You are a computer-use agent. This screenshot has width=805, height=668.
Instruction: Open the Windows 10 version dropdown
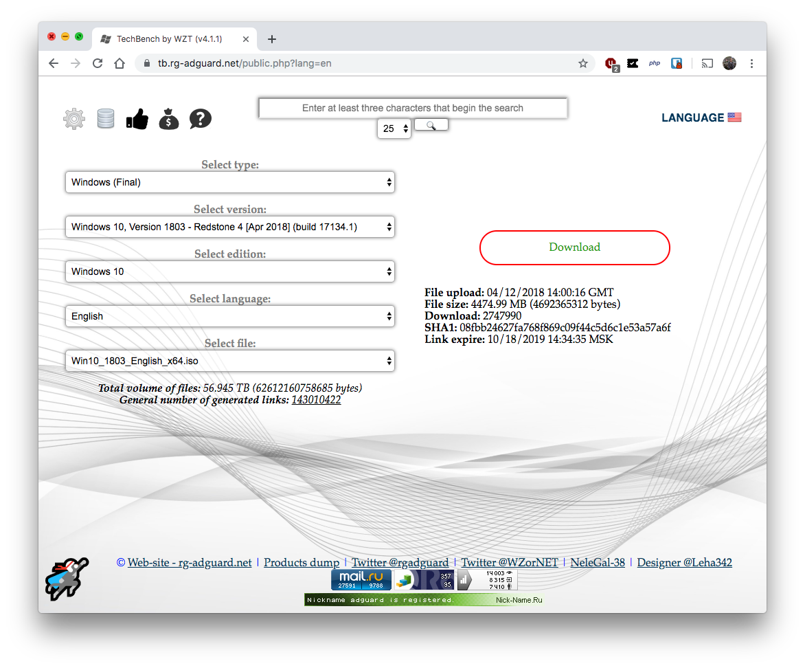pos(230,227)
